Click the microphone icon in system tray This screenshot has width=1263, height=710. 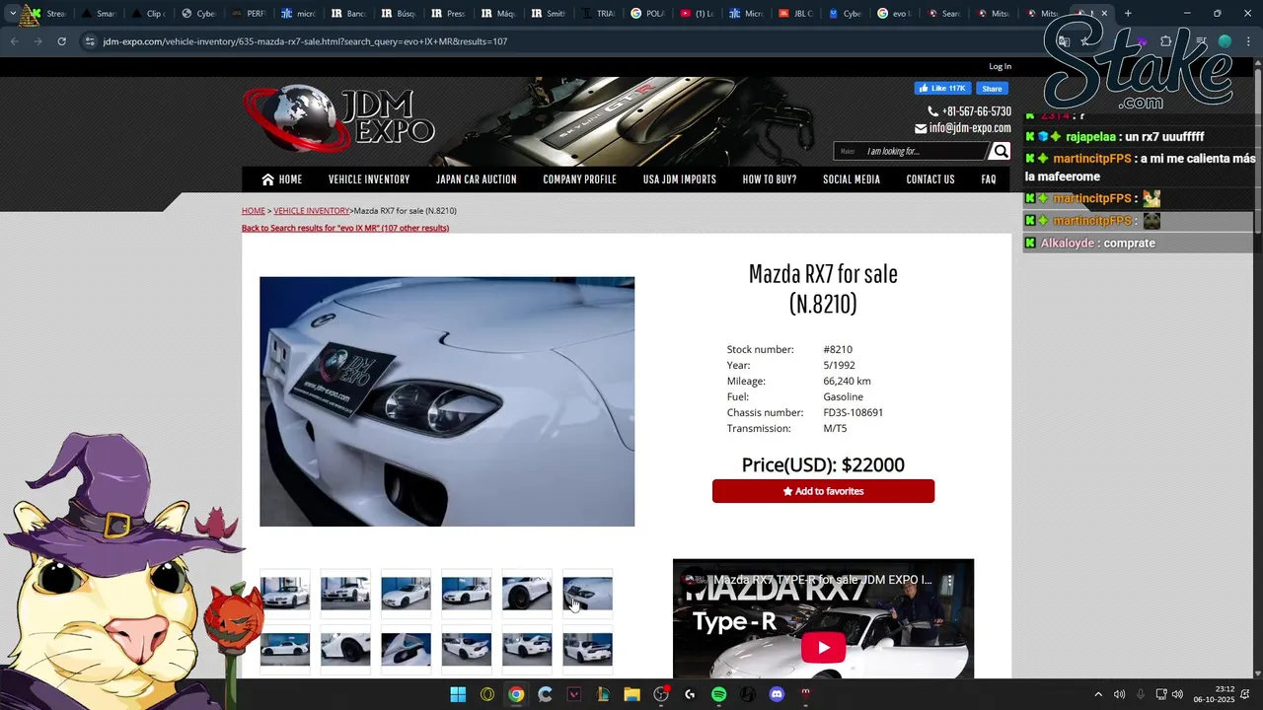pyautogui.click(x=1141, y=694)
